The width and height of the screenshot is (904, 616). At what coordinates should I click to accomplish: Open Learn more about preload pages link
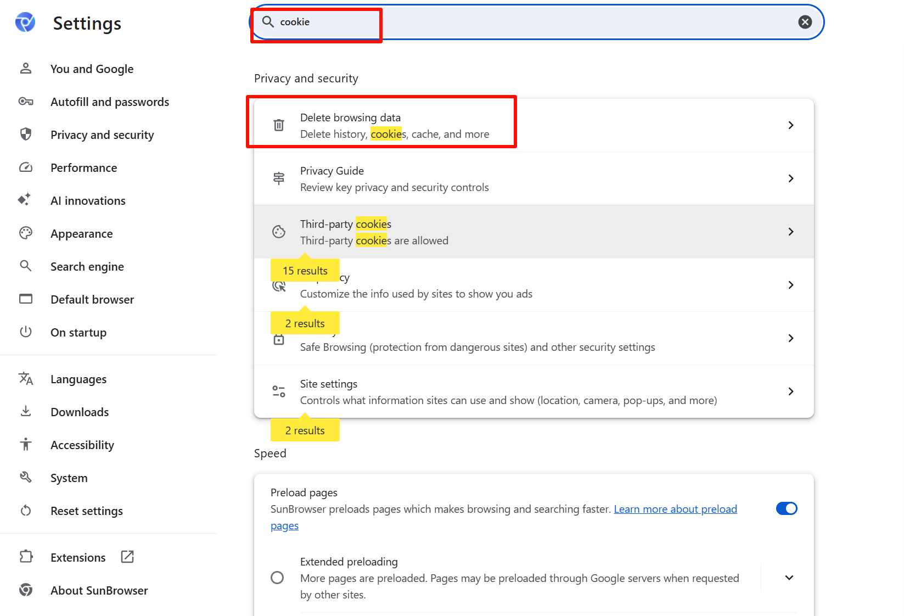[675, 509]
